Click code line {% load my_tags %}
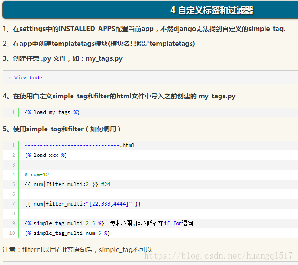The image size is (298, 265). click(52, 112)
